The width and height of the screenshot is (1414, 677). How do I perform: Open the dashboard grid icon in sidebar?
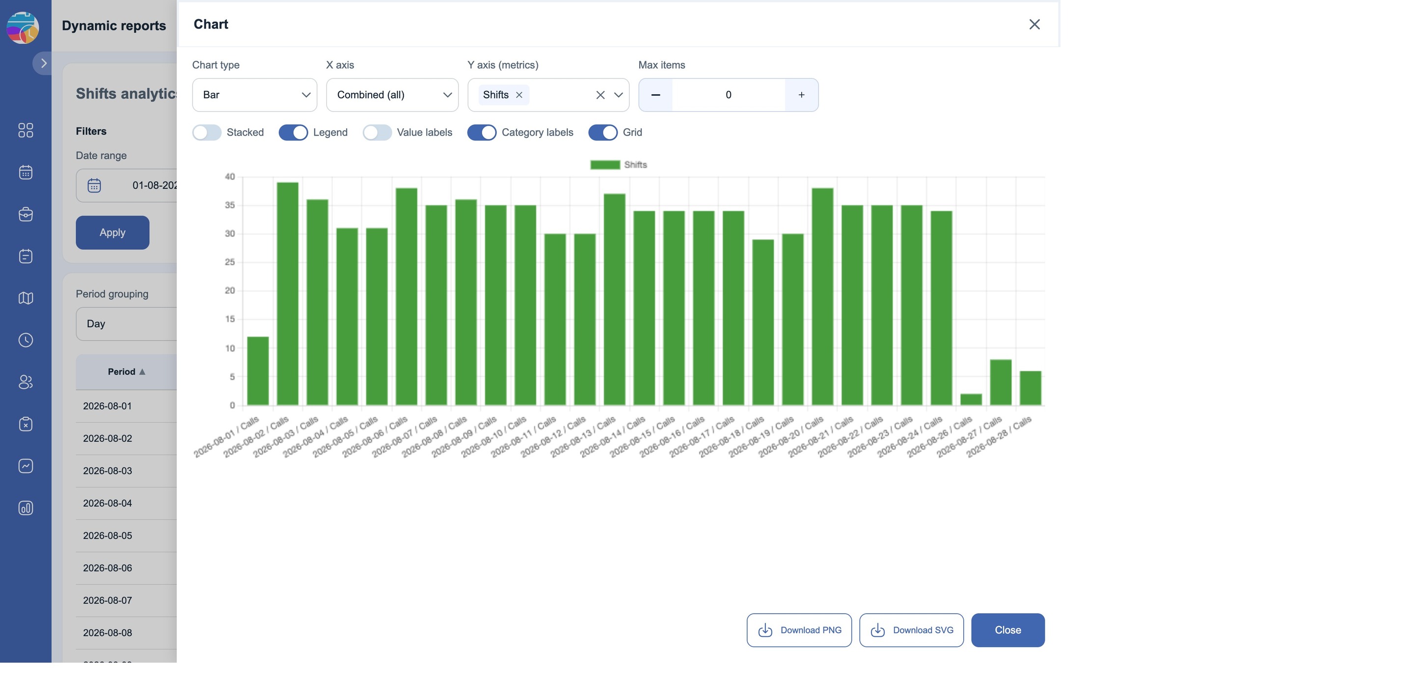coord(26,130)
